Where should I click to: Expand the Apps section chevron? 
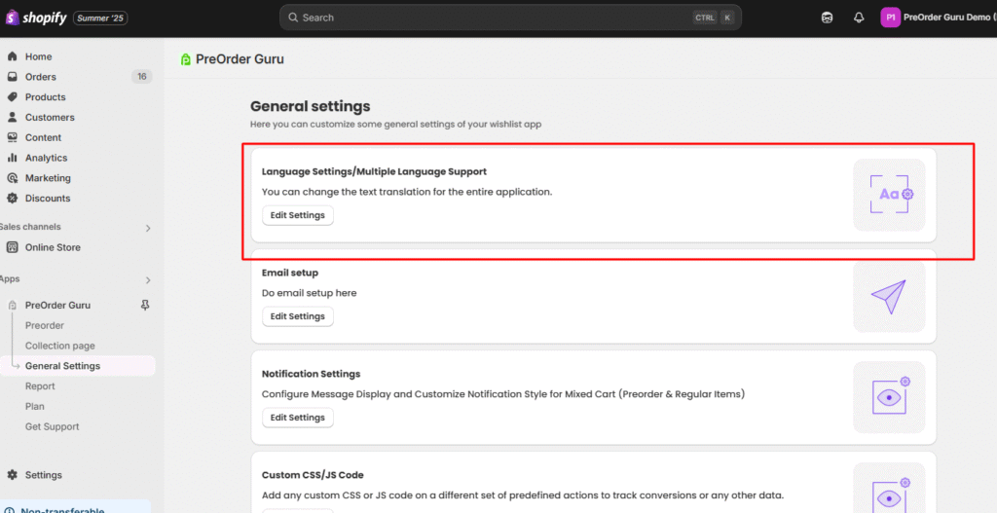(148, 279)
